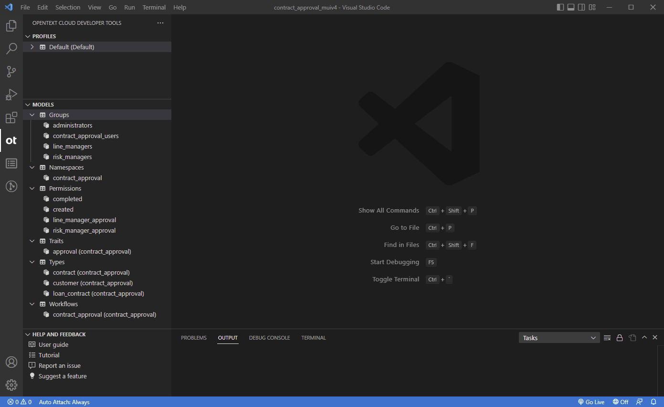Open notifications bell in status bar
The image size is (664, 407).
(653, 402)
